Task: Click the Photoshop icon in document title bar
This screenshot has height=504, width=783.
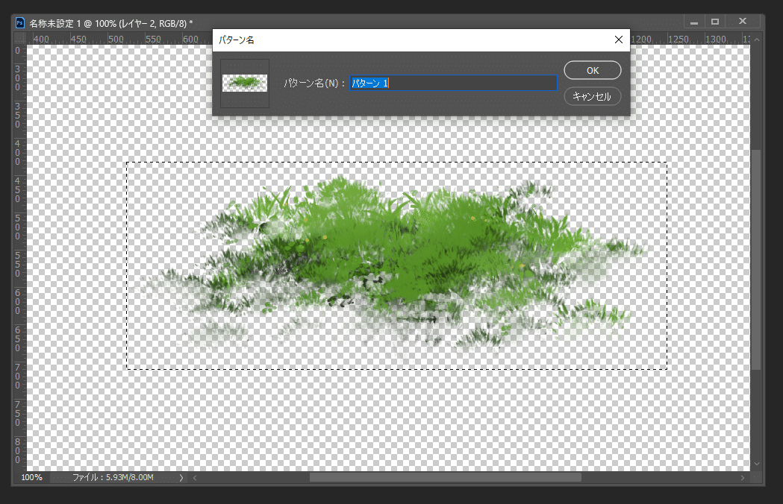Action: click(x=20, y=23)
